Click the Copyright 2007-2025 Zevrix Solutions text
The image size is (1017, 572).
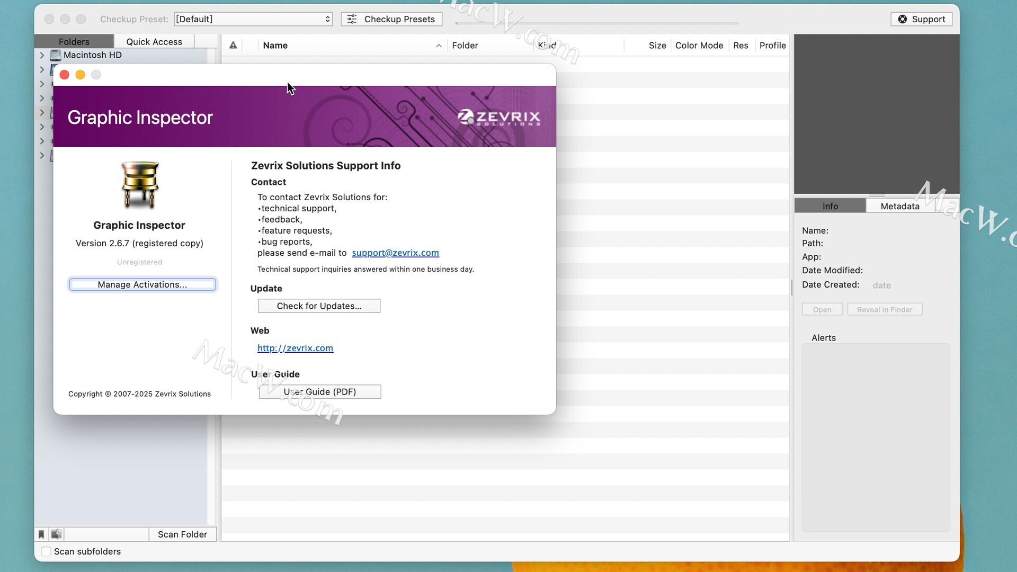139,394
